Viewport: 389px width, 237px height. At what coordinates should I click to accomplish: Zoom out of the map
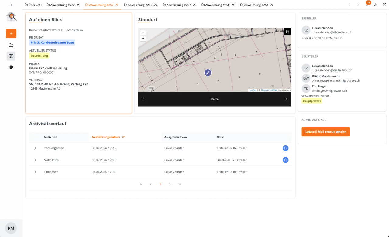click(143, 39)
